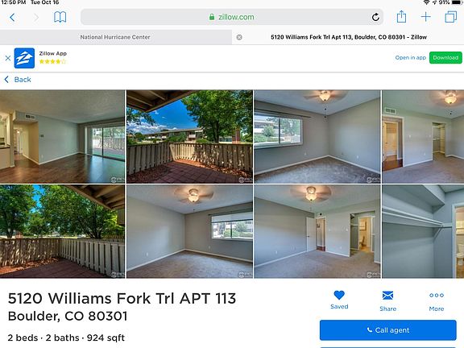Switch to National Hurricane Center tab
Image resolution: width=464 pixels, height=348 pixels.
click(x=115, y=37)
